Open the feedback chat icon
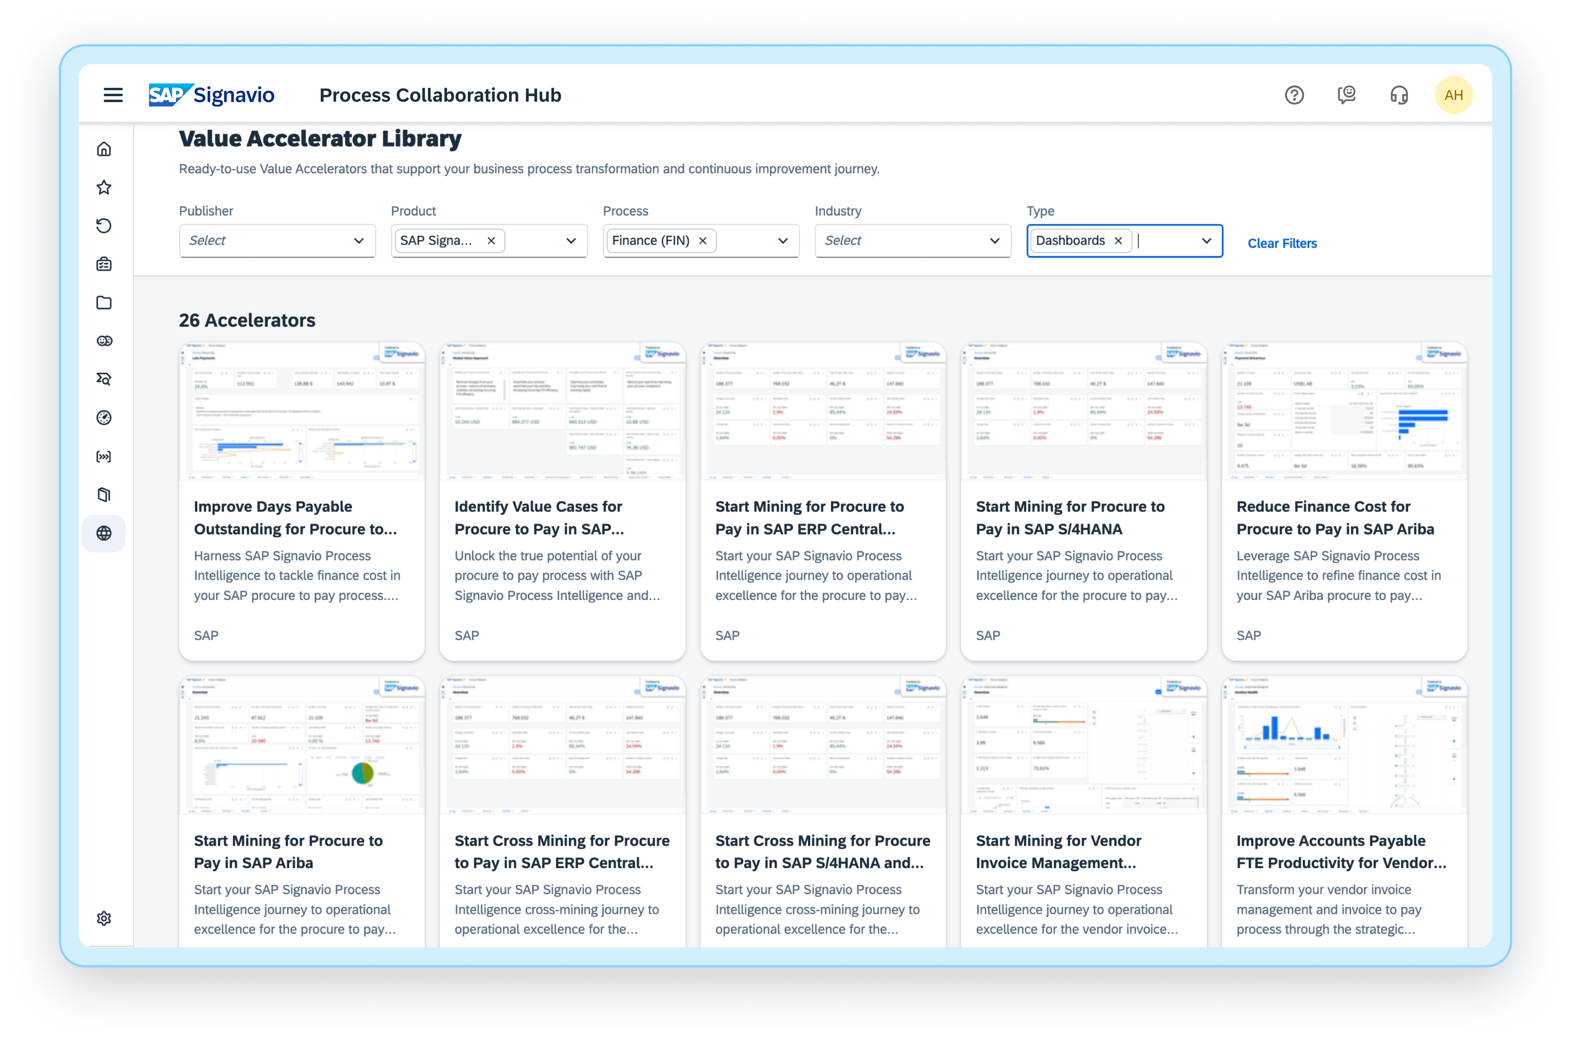Viewport: 1571px width, 1041px height. point(1346,95)
